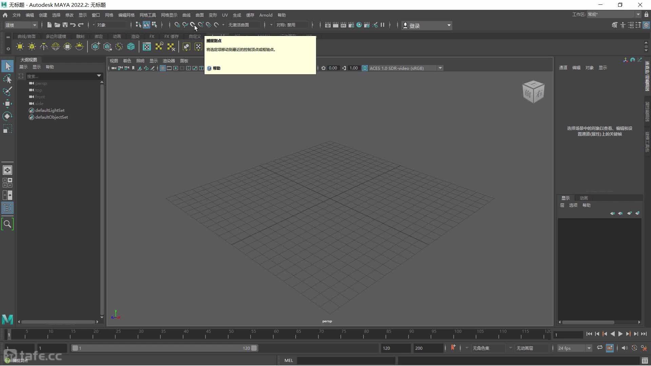Open Render View clapperboard icon
This screenshot has width=651, height=366.
coord(328,25)
